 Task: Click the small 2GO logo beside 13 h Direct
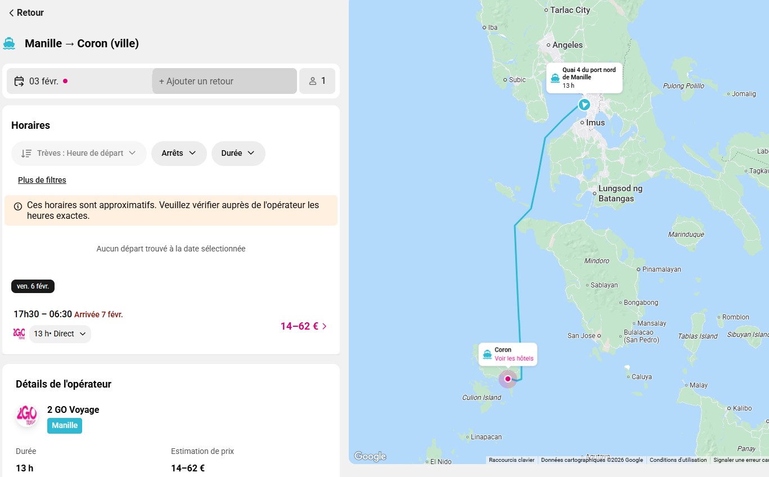tap(19, 334)
